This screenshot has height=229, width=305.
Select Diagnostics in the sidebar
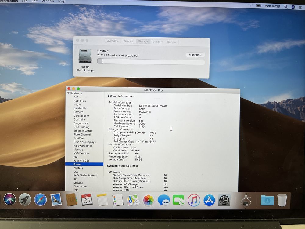pyautogui.click(x=81, y=123)
